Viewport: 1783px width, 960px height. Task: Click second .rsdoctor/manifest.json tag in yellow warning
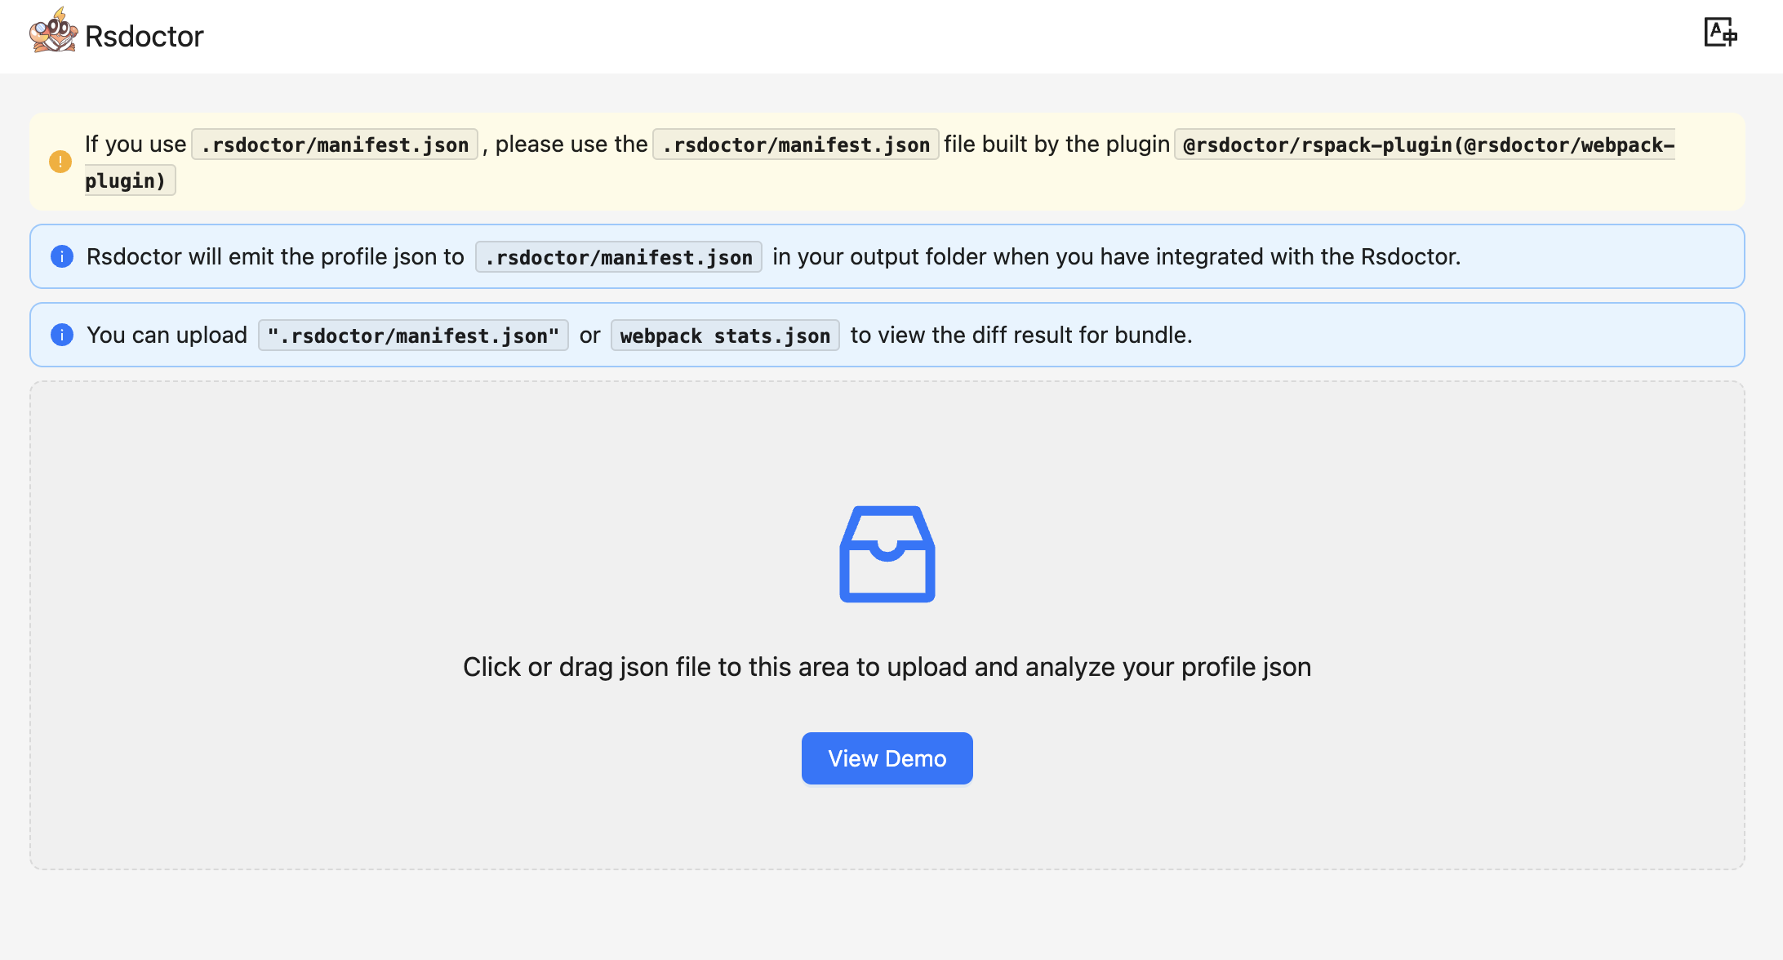(x=795, y=144)
